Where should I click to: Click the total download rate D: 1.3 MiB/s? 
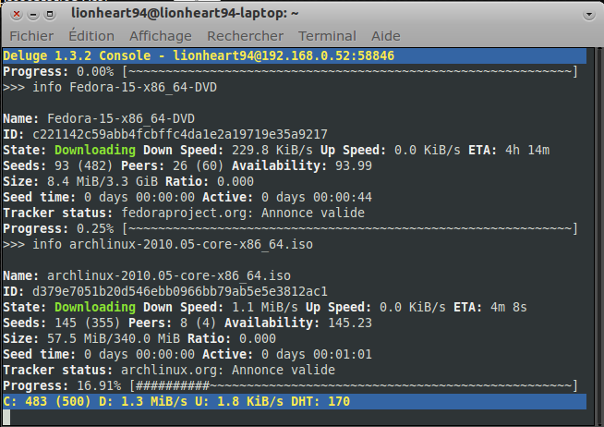click(x=143, y=401)
